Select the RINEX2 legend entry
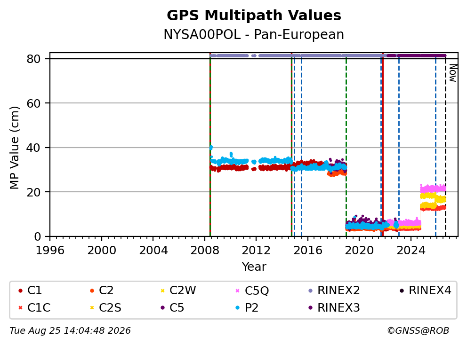This screenshot has width=467, height=345. 334,290
